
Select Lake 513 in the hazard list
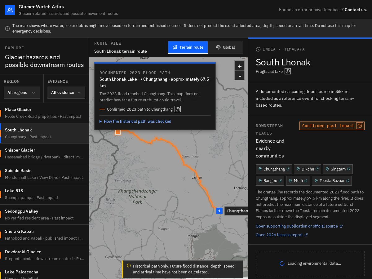click(44, 194)
